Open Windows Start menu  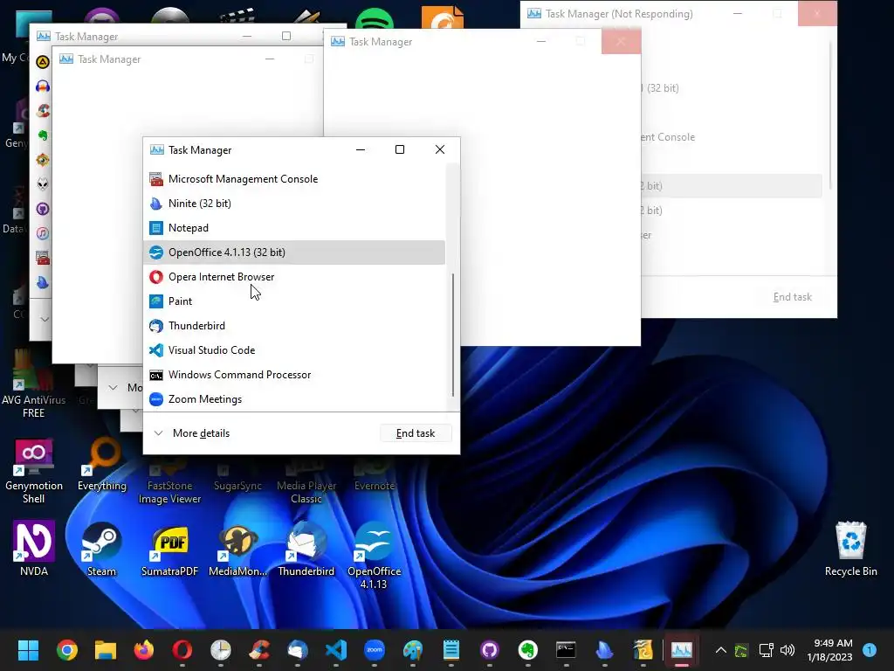click(28, 650)
